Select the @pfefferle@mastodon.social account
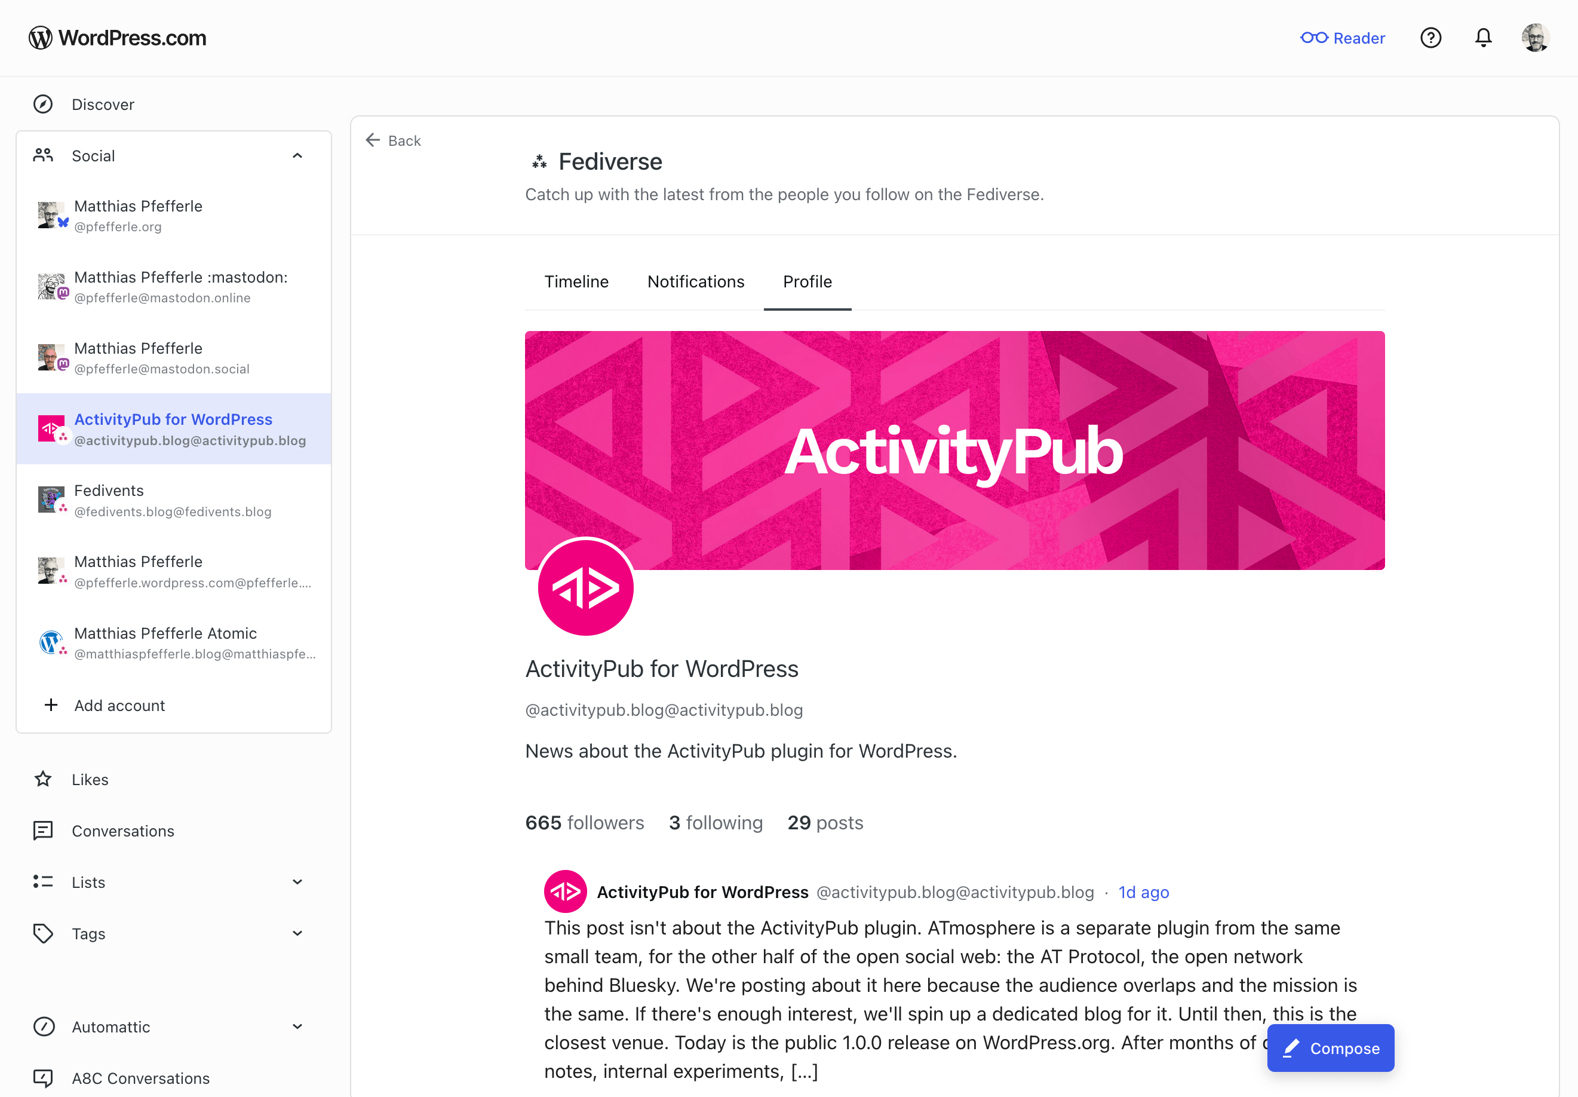1578x1097 pixels. click(x=173, y=357)
